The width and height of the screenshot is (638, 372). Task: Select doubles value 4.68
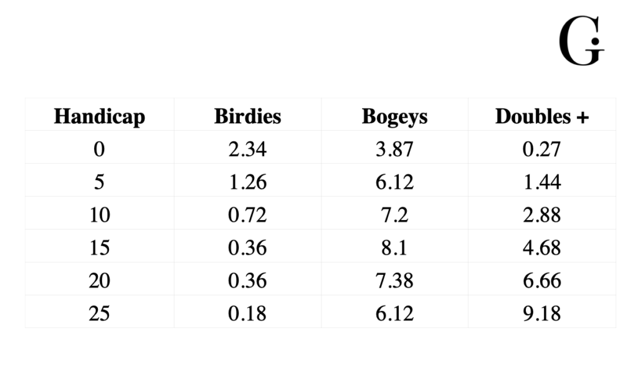pyautogui.click(x=541, y=247)
